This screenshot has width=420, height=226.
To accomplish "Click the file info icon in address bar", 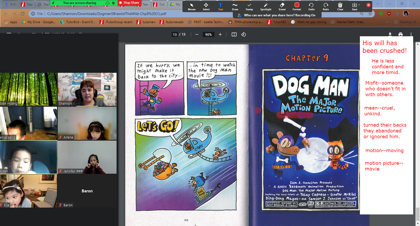I will pos(33,14).
